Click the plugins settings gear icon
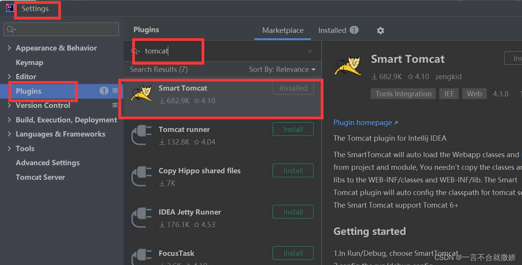Screen dimensions: 522x265 (x=380, y=31)
